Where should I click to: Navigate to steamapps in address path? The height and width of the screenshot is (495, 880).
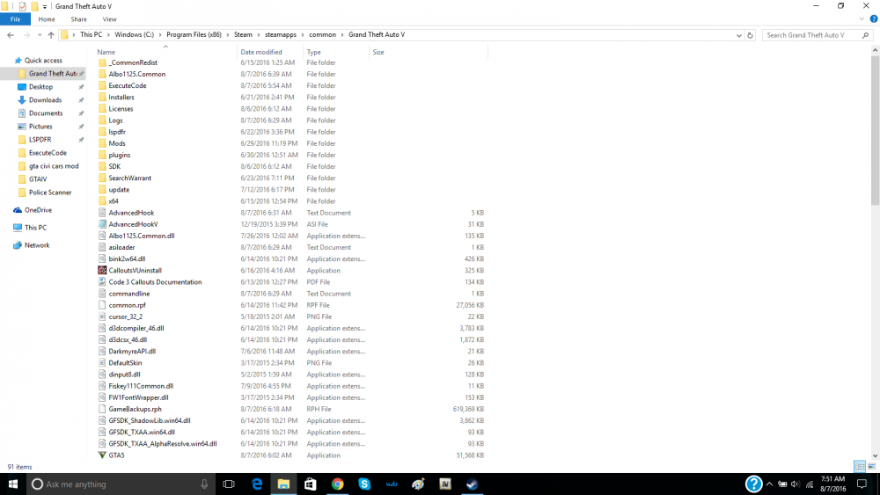point(281,35)
